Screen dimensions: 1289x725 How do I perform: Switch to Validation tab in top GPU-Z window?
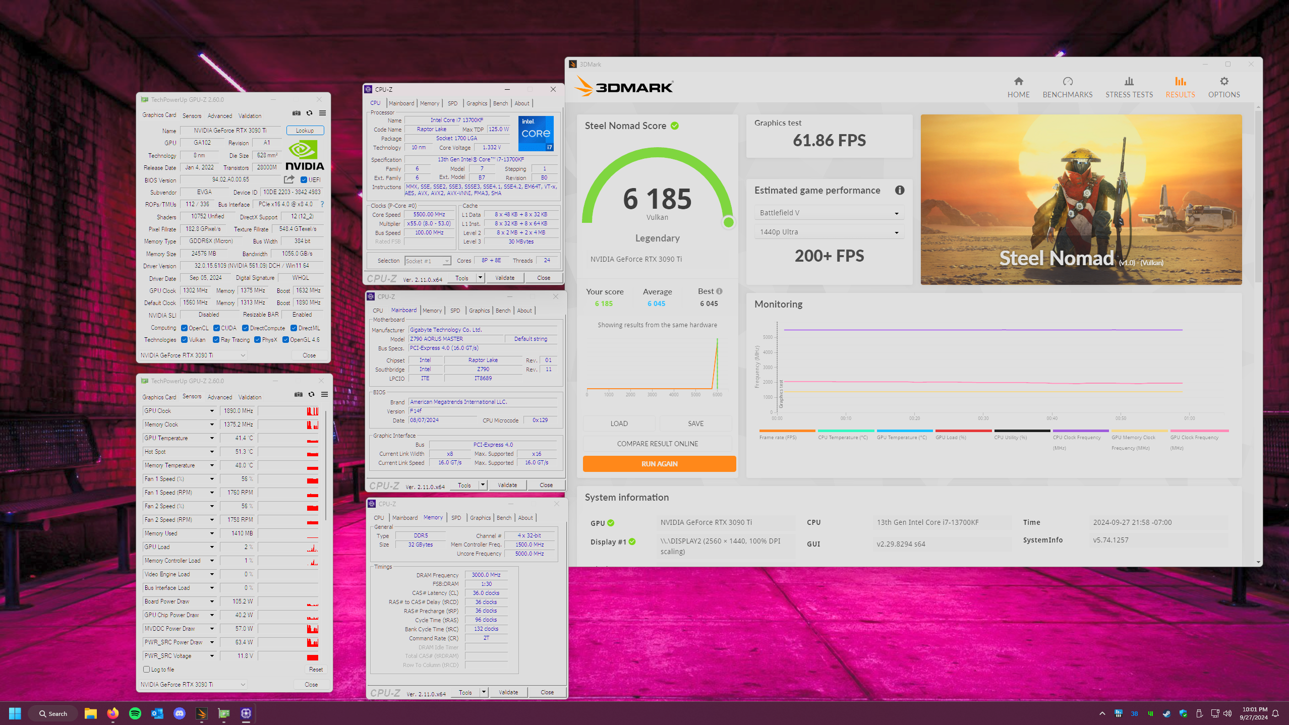coord(250,116)
